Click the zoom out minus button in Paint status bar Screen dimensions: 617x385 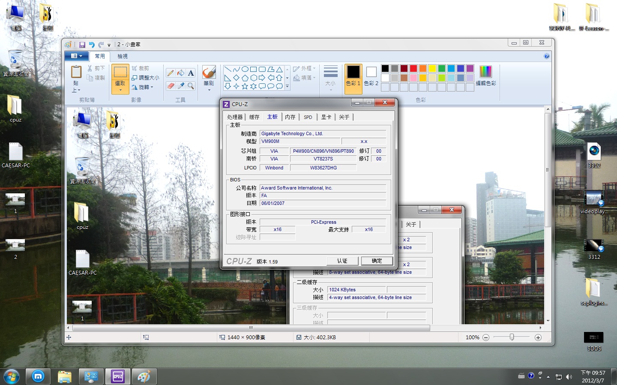[x=485, y=338]
